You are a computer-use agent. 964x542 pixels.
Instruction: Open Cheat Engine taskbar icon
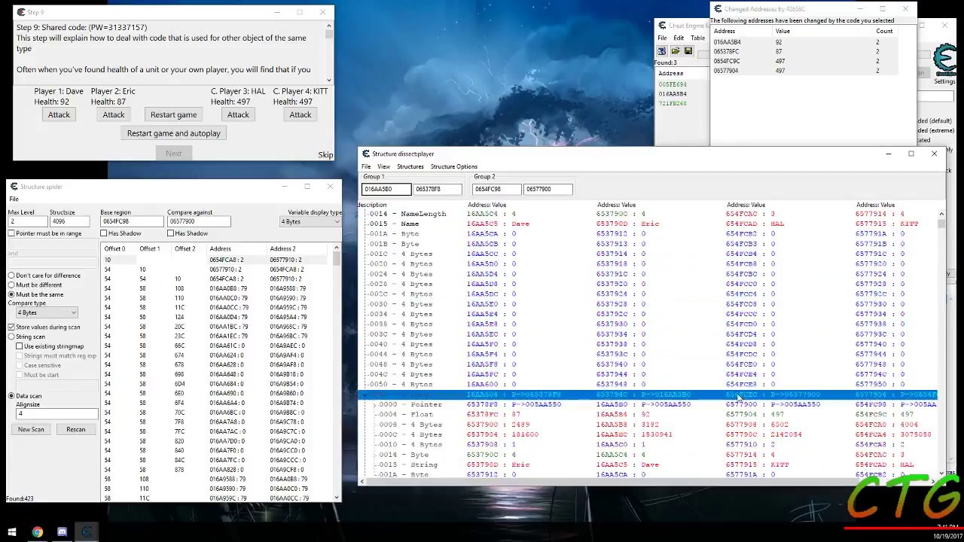[87, 532]
